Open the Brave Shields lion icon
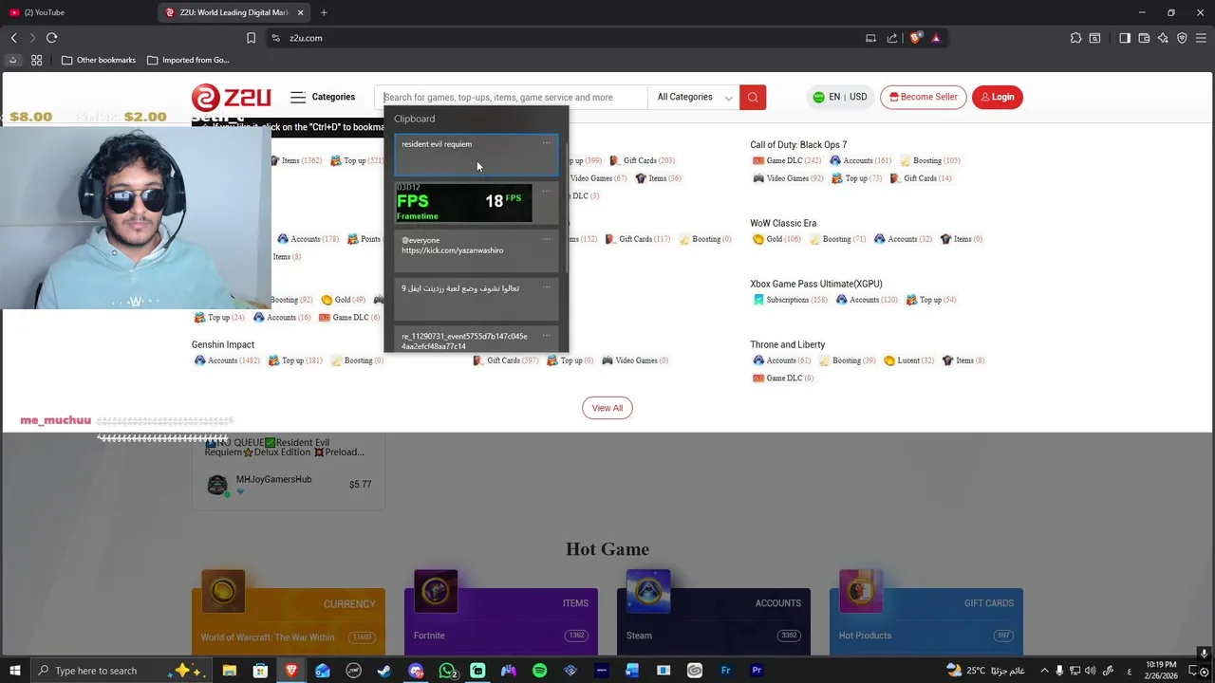1215x683 pixels. pos(915,38)
